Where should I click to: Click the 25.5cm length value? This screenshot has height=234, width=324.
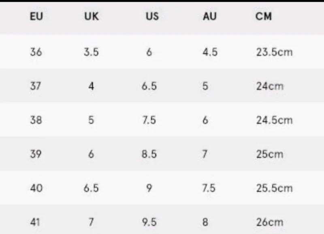click(x=275, y=188)
